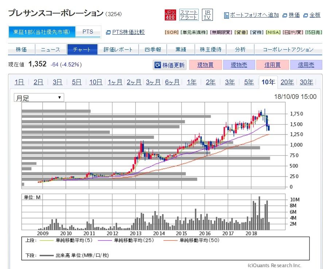323x269 pixels.
Task: Click the JPX 400 badge icon
Action: 170,15
